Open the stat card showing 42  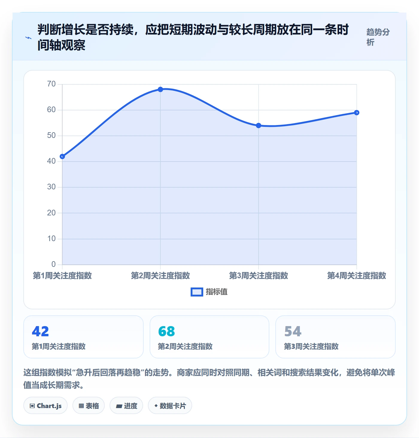(x=84, y=337)
